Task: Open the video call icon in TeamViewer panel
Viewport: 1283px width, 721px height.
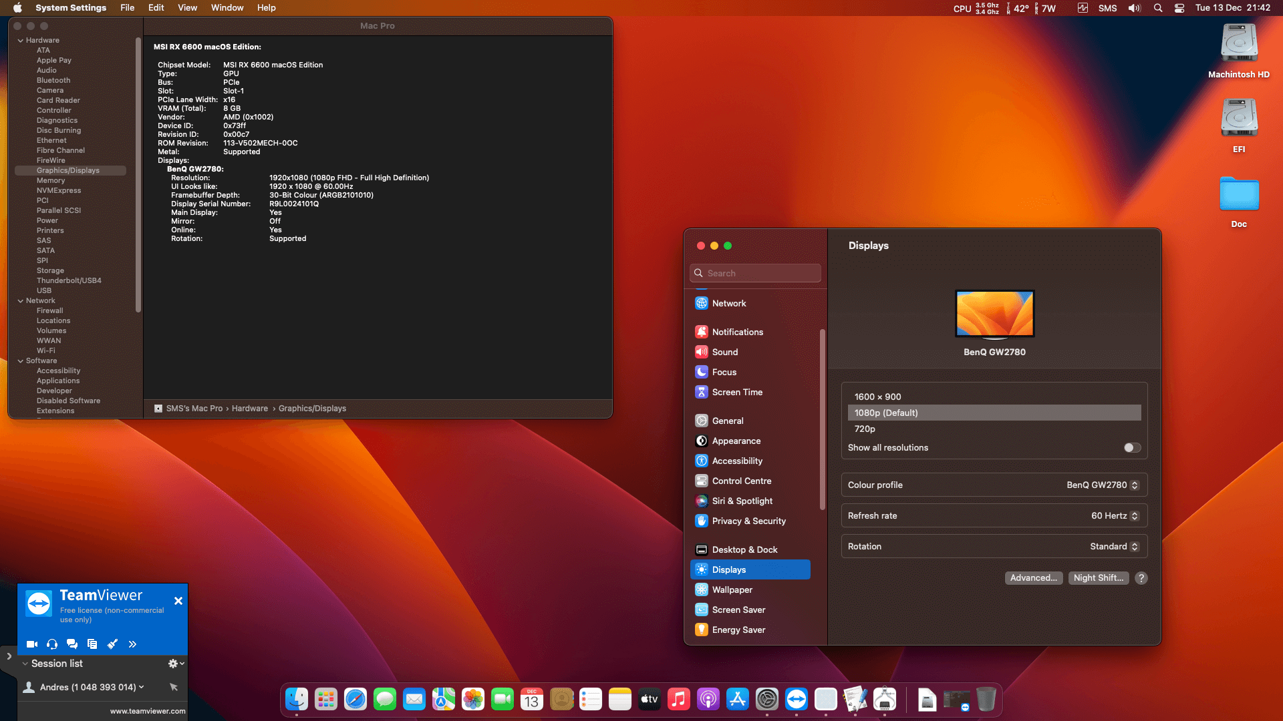Action: 31,644
